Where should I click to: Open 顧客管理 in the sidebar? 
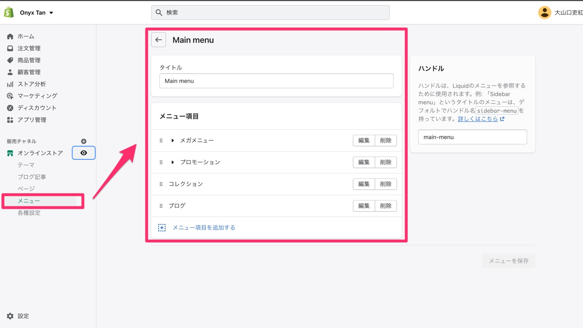(x=29, y=72)
